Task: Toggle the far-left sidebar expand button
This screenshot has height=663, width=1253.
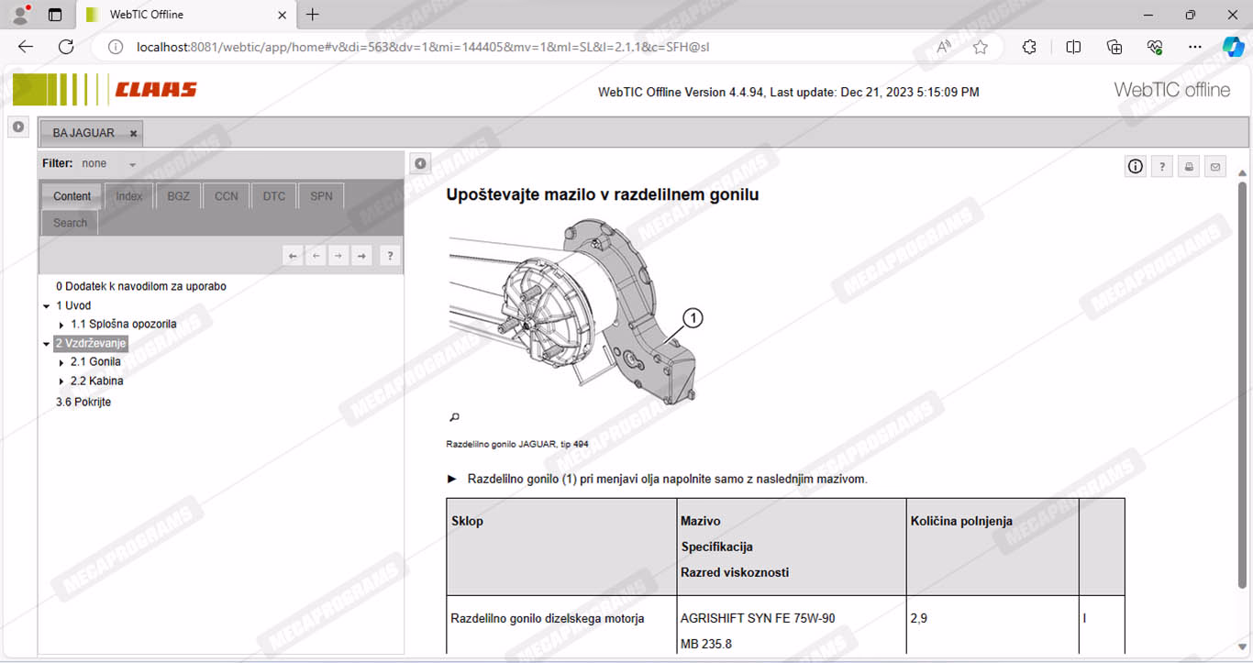Action: (18, 127)
